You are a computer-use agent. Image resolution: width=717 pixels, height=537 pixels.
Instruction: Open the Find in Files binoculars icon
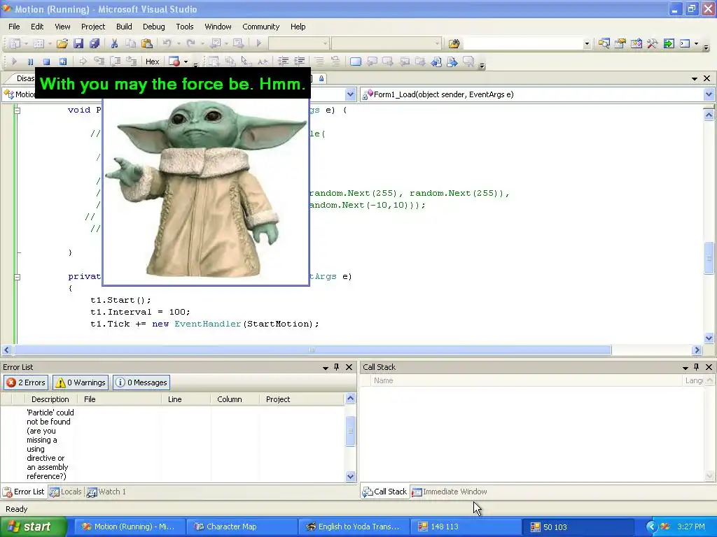(454, 43)
